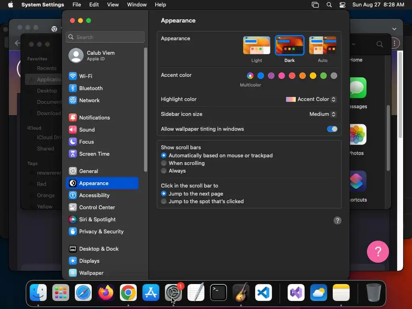
Task: Choose Blue accent color
Action: click(261, 76)
